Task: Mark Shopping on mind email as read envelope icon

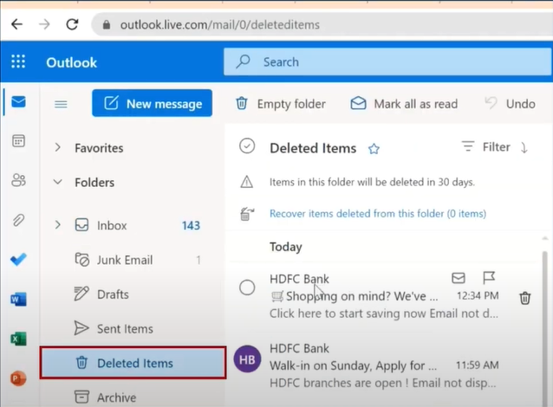Action: coord(459,278)
